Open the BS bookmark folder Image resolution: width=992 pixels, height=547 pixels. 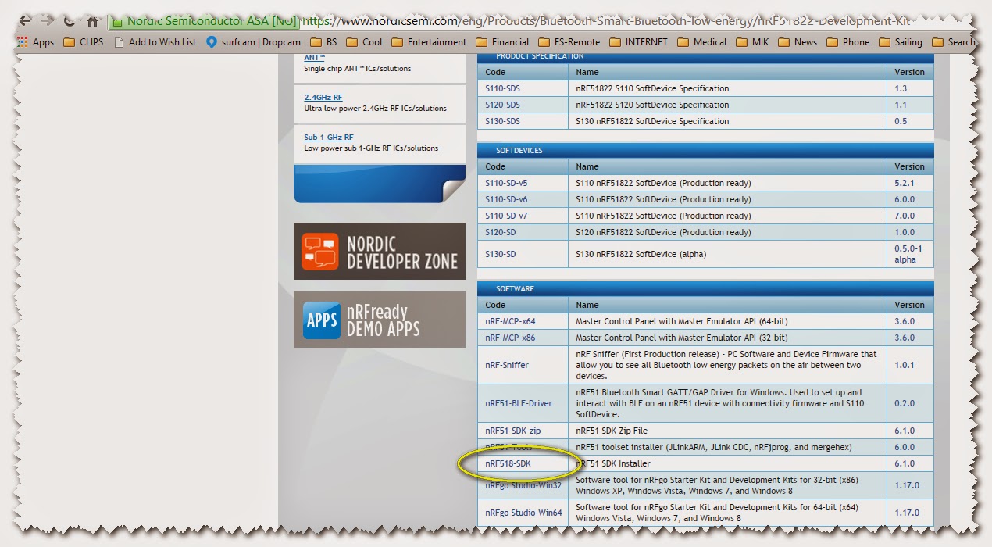tap(323, 42)
